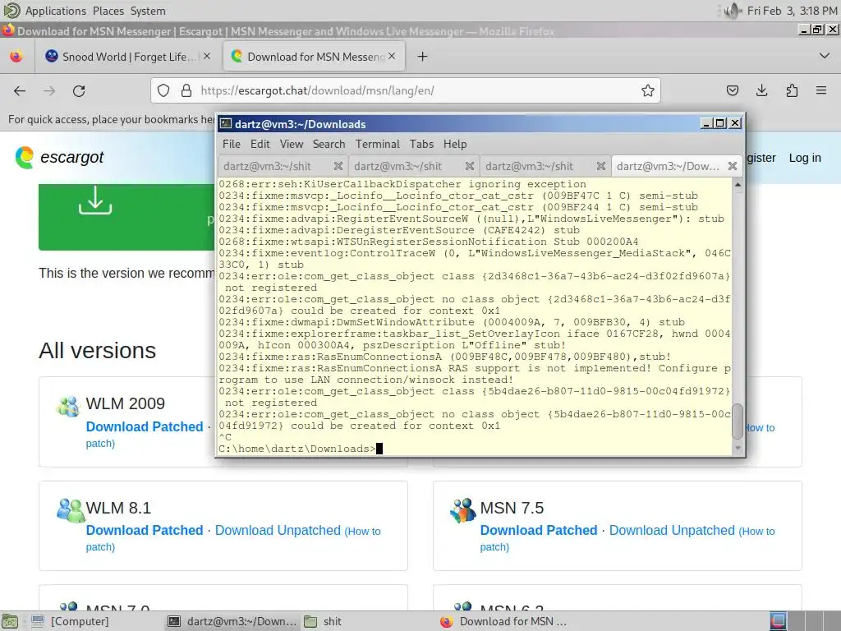Click the volume icon in panel

[732, 11]
